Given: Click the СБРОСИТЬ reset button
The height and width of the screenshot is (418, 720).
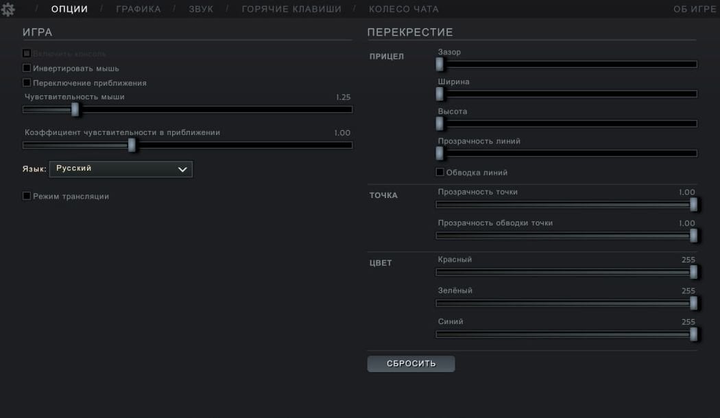Looking at the screenshot, I should tap(411, 363).
